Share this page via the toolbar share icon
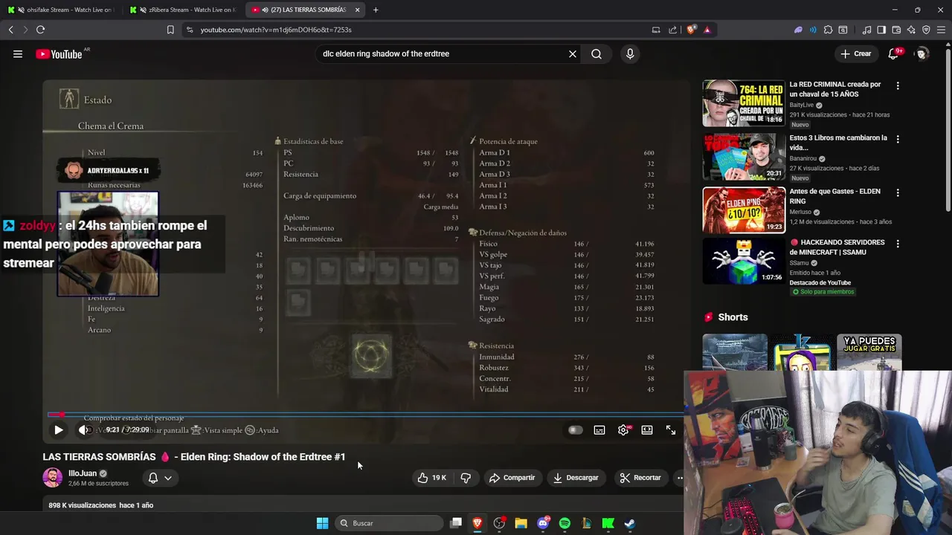952x535 pixels. click(x=673, y=30)
